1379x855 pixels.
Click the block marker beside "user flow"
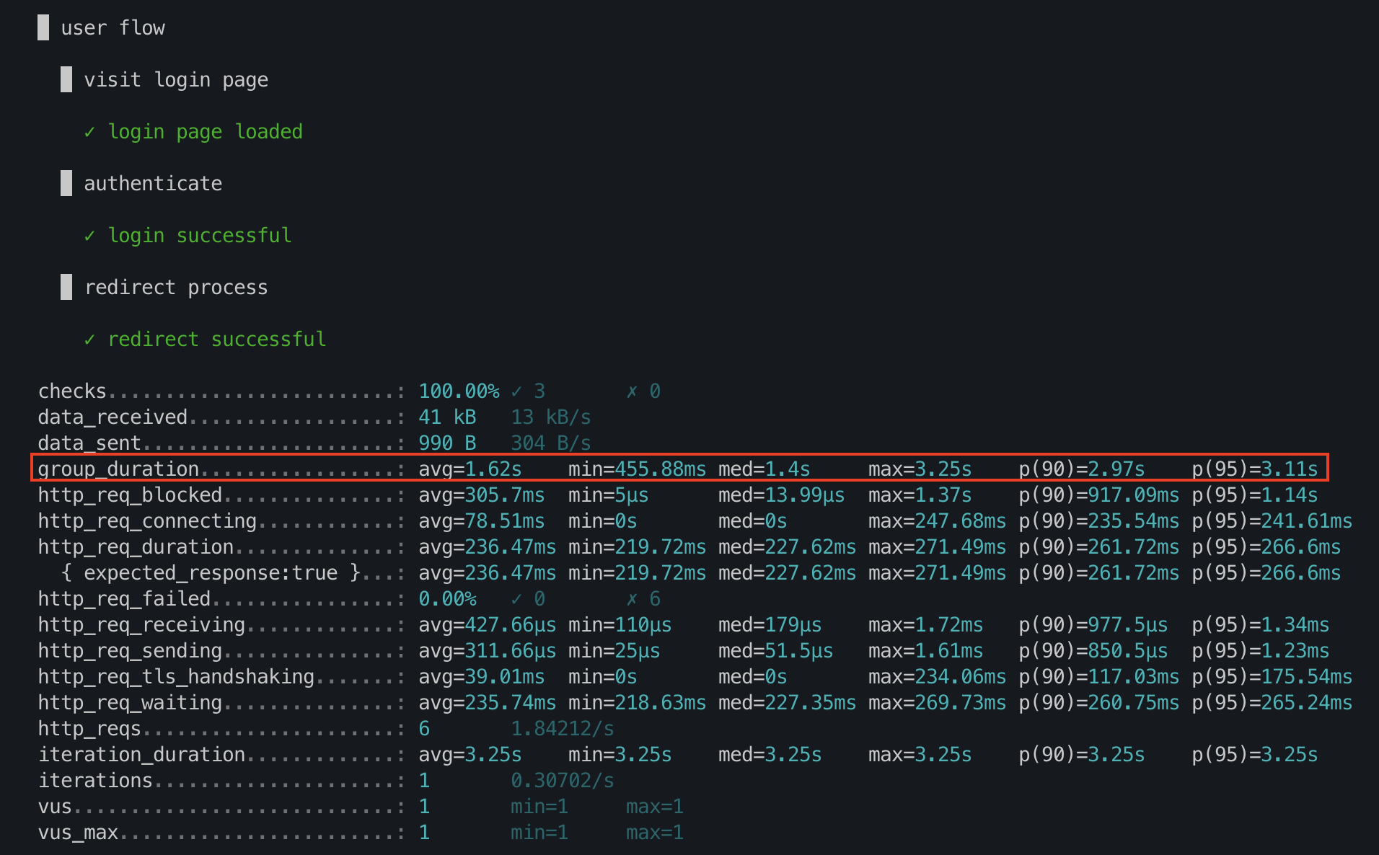(x=43, y=27)
